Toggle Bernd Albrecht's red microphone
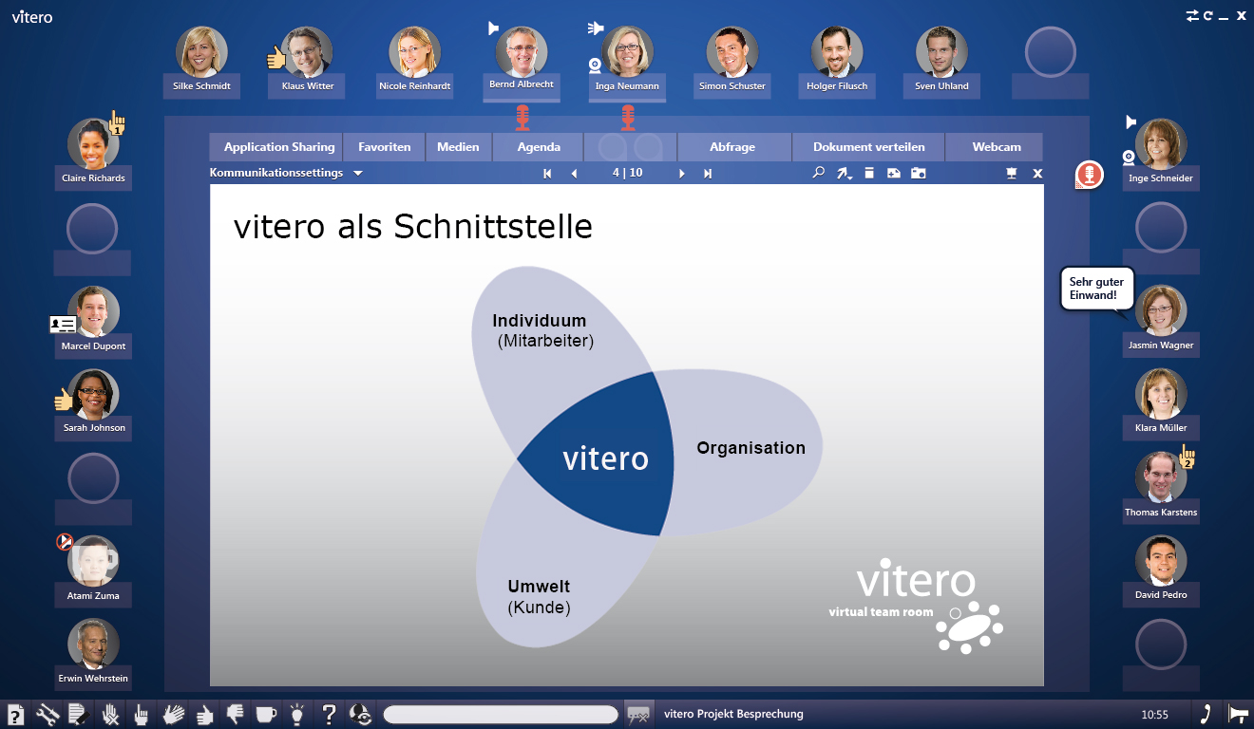The width and height of the screenshot is (1254, 729). (x=522, y=118)
